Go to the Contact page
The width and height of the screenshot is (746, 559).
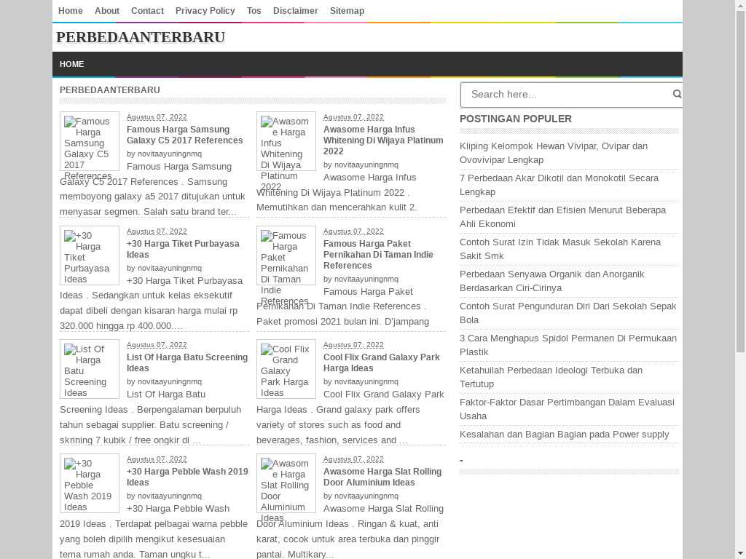point(147,10)
